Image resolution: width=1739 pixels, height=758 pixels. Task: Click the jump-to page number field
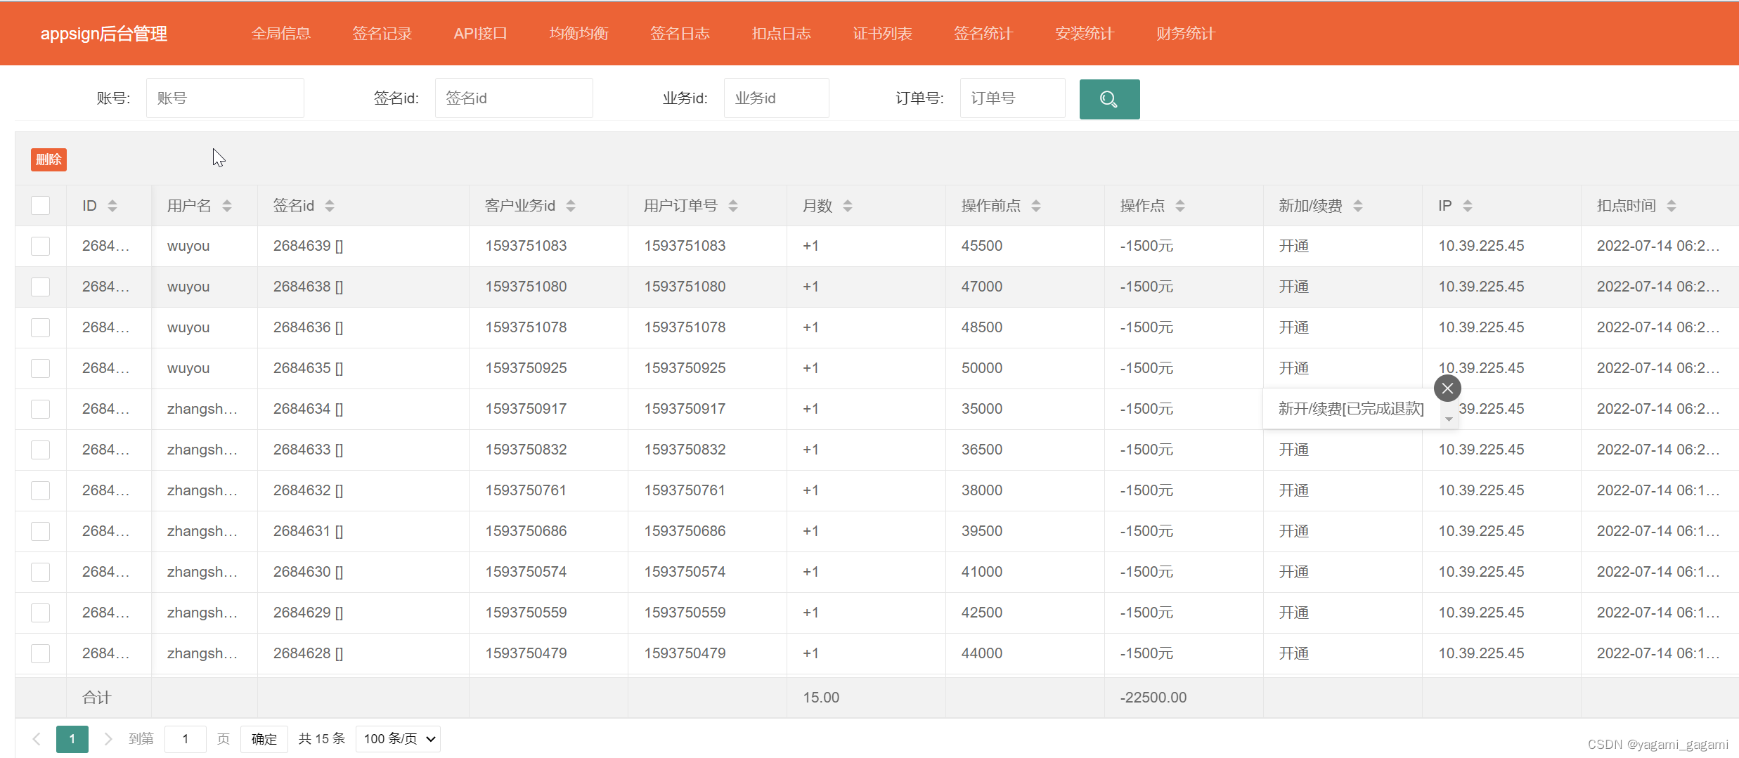click(186, 739)
